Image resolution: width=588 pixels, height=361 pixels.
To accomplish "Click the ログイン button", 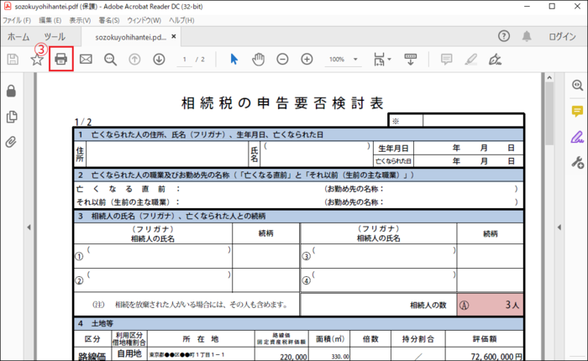I will point(562,37).
